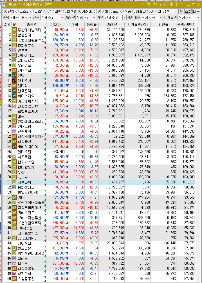Open the ETF+ETN+스 종목 dropdown
This screenshot has height=283, width=202.
pyautogui.click(x=30, y=17)
